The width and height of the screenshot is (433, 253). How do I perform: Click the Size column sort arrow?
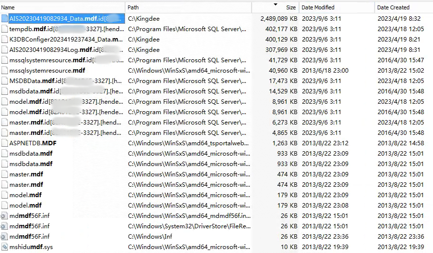[x=275, y=5]
